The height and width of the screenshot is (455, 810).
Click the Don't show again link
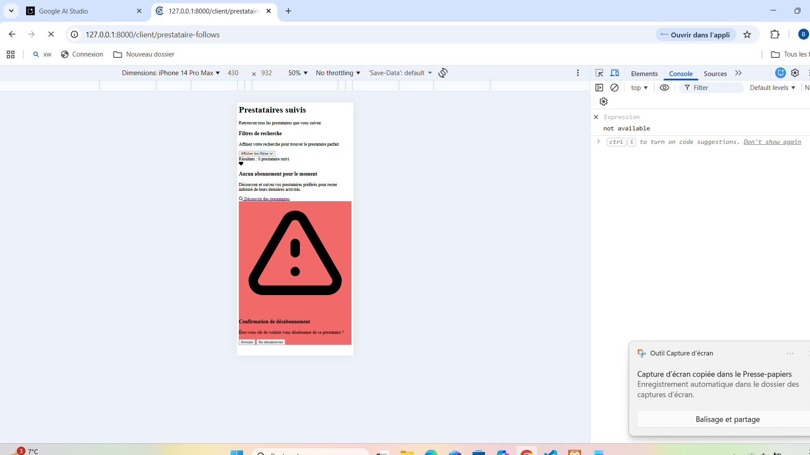pos(772,142)
